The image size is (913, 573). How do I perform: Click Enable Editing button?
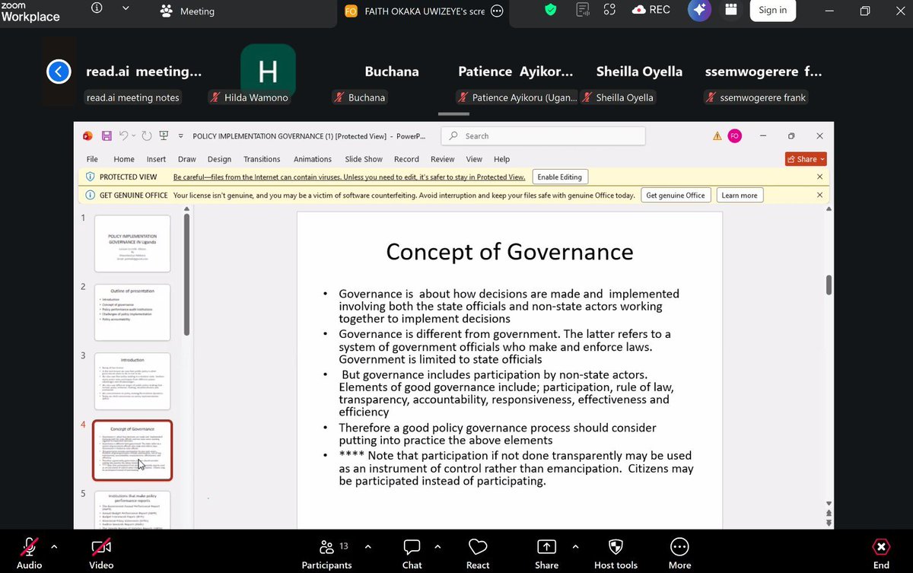559,177
